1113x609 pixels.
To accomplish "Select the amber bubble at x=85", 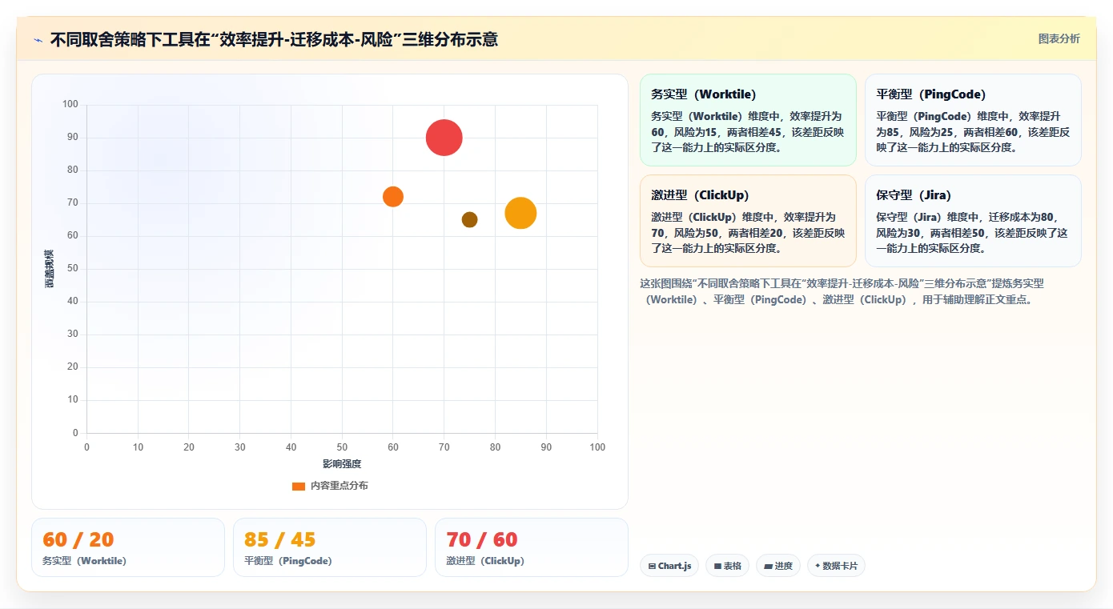I will pyautogui.click(x=520, y=213).
